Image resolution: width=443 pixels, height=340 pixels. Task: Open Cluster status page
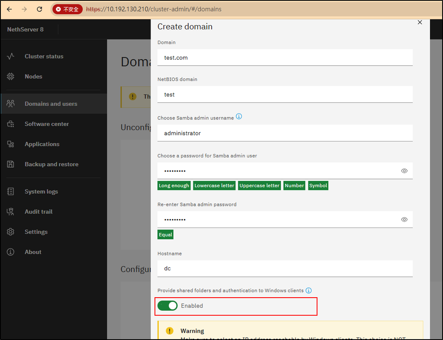click(54, 56)
